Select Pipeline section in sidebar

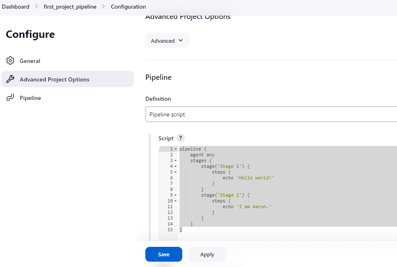30,98
